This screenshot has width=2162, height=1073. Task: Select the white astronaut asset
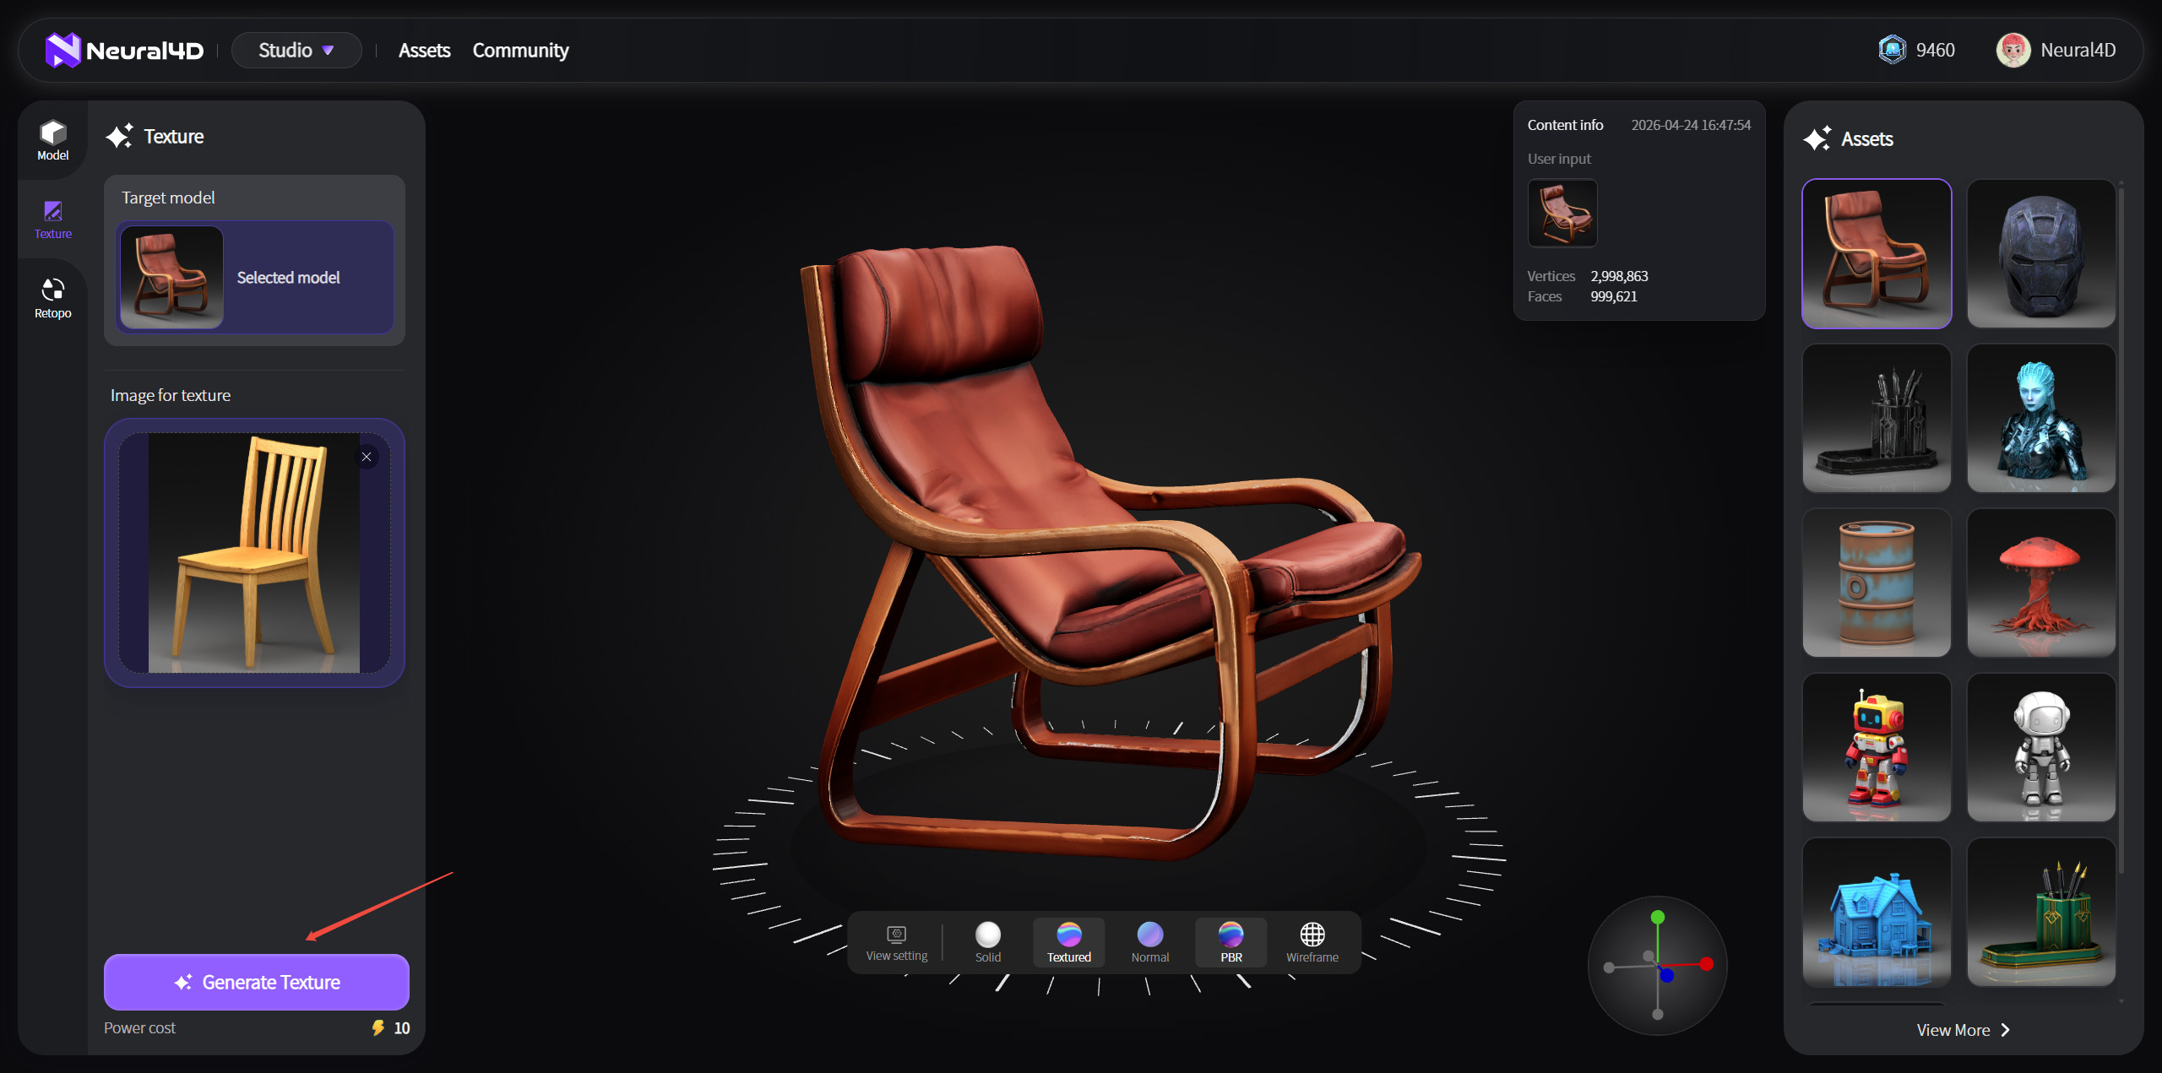tap(2041, 747)
